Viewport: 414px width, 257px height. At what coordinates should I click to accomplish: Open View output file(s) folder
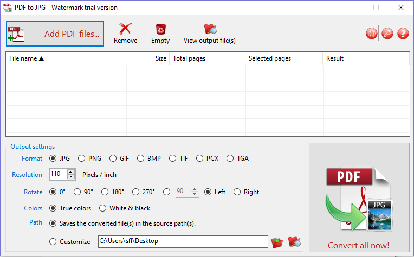pyautogui.click(x=210, y=33)
